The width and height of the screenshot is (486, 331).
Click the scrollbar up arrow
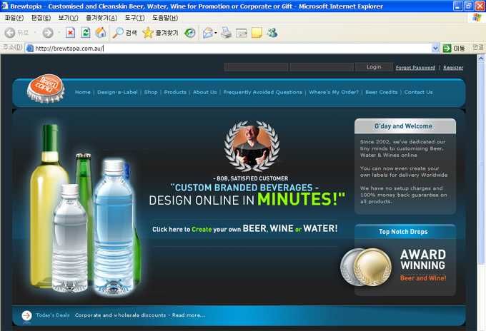(481, 58)
